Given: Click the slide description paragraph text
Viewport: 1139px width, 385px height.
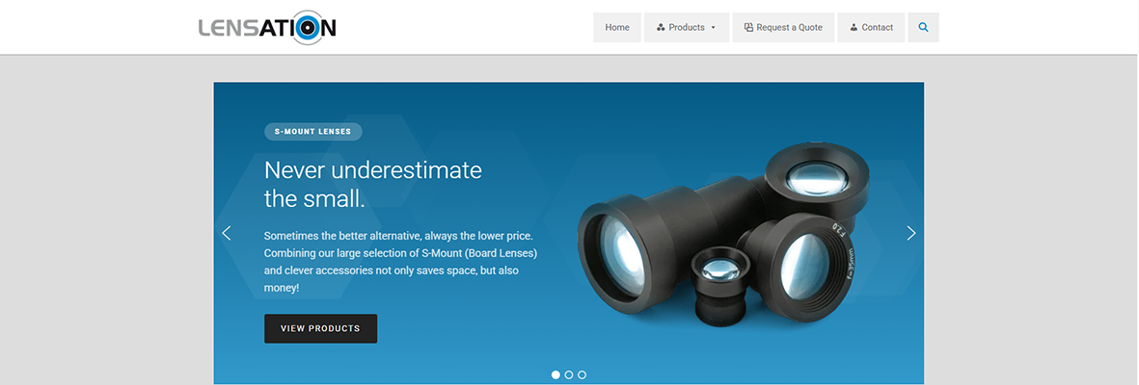Looking at the screenshot, I should click(x=400, y=262).
